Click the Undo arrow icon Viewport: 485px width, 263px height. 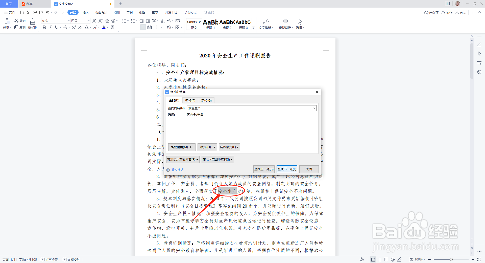[47, 12]
